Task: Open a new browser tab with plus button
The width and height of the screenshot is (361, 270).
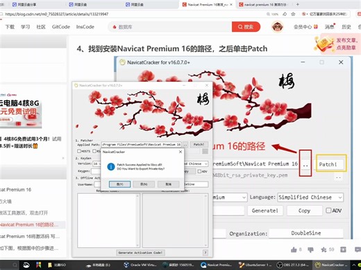Action: click(x=298, y=4)
